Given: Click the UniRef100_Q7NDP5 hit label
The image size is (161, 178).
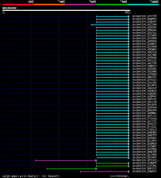Looking at the screenshot, I should click(x=144, y=163).
